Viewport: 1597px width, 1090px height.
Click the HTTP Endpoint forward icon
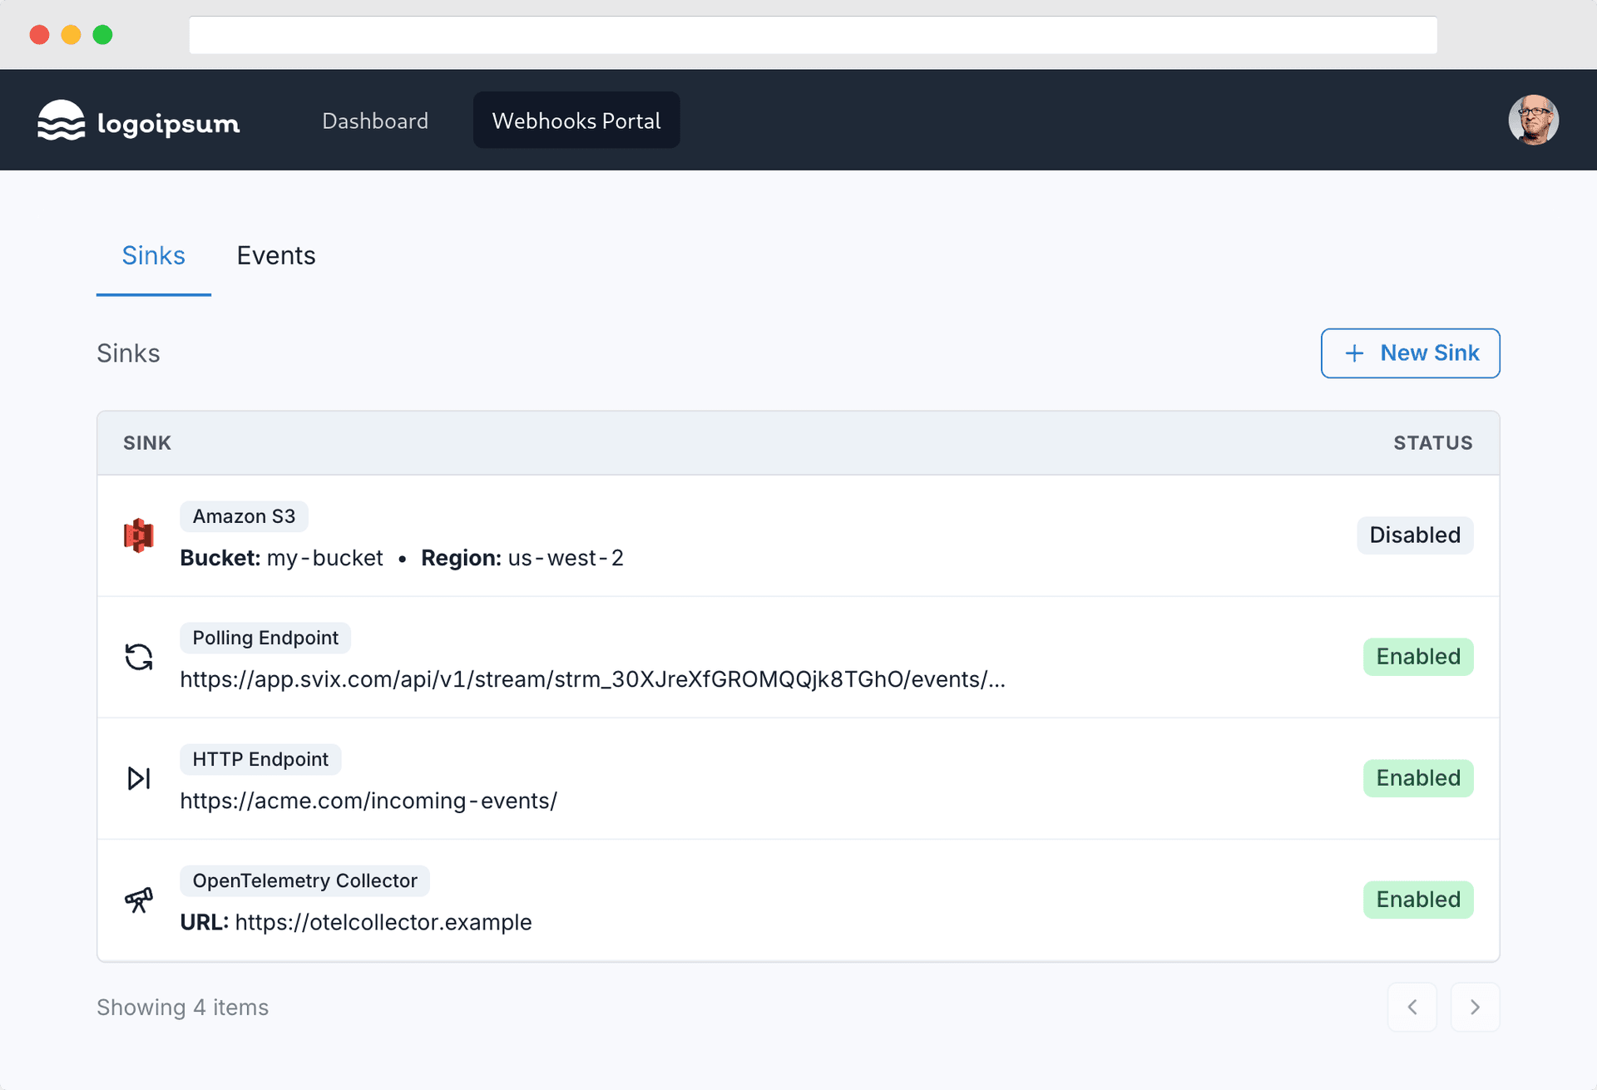point(139,778)
